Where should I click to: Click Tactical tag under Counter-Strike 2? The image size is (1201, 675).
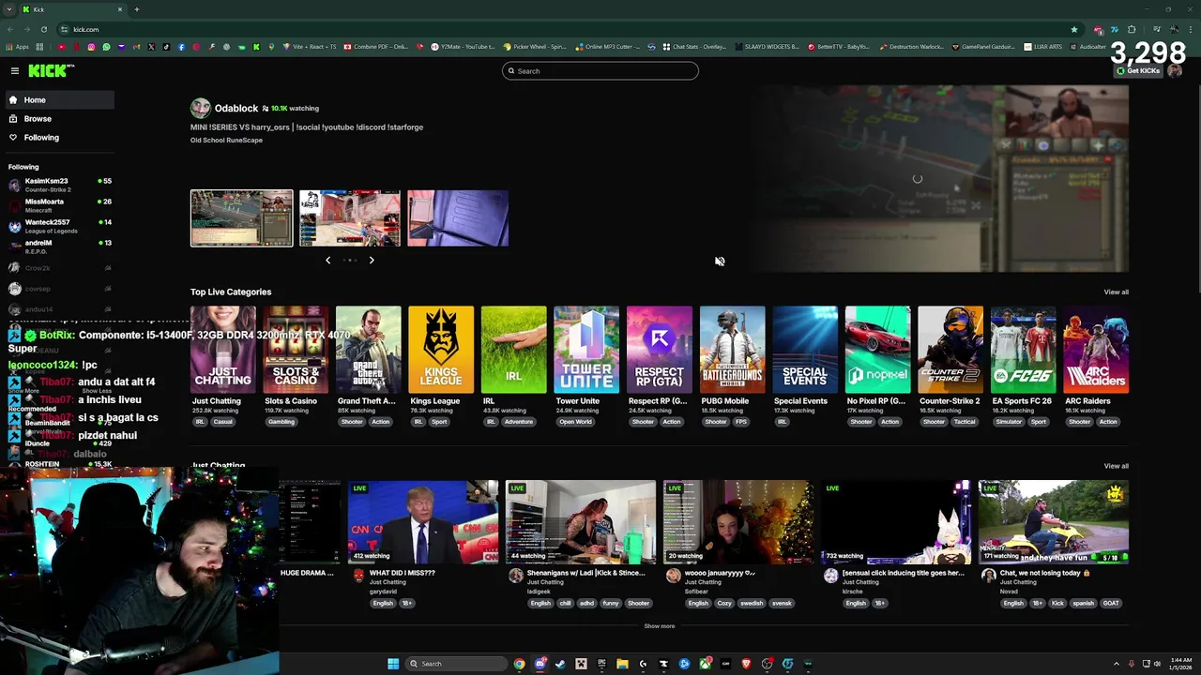pos(965,422)
